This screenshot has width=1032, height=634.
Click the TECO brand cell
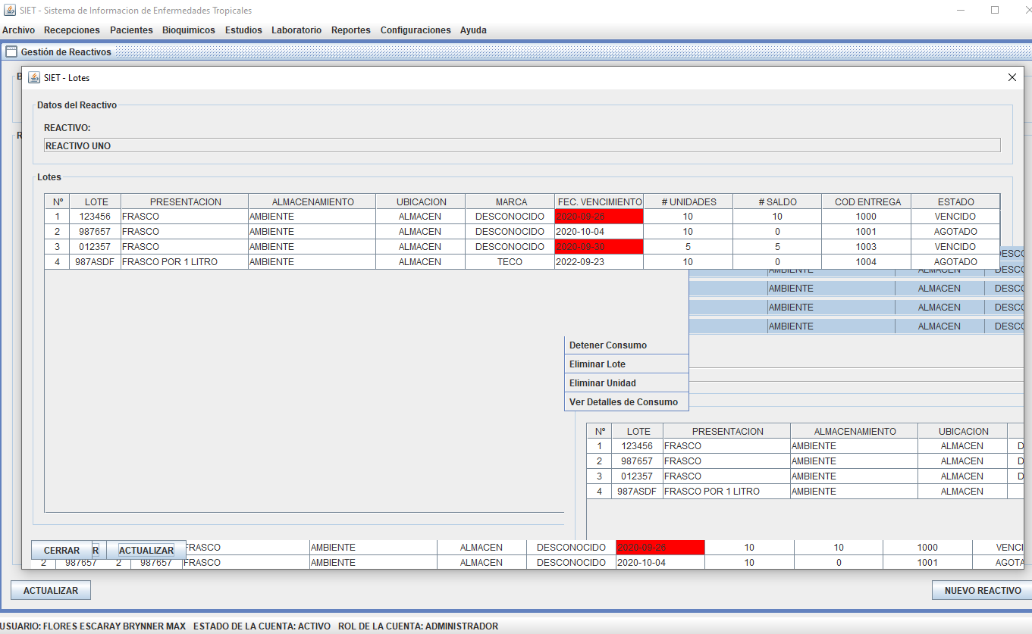510,262
